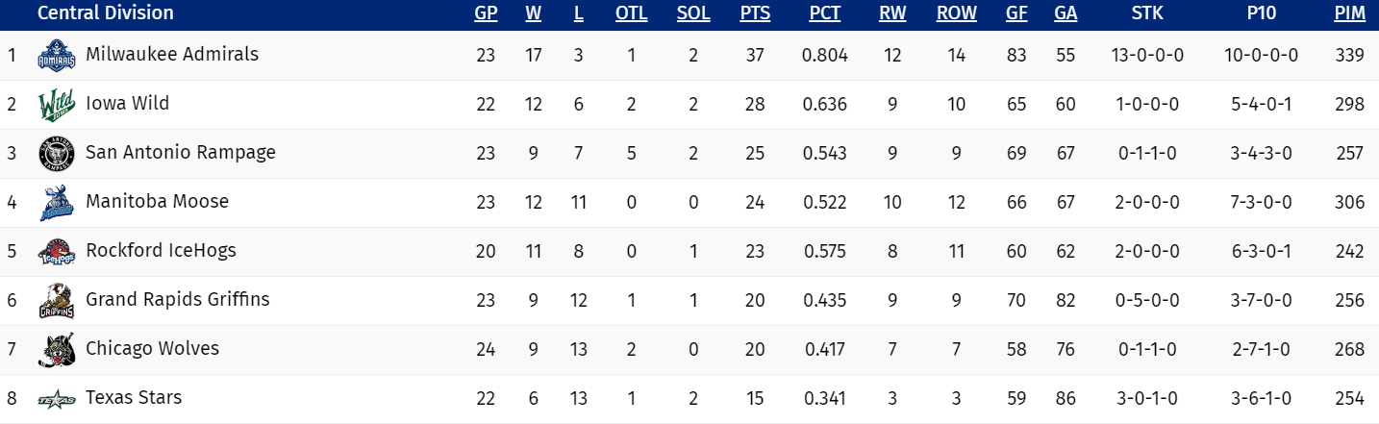This screenshot has height=424, width=1379.
Task: Sort by PCT column header
Action: (824, 13)
